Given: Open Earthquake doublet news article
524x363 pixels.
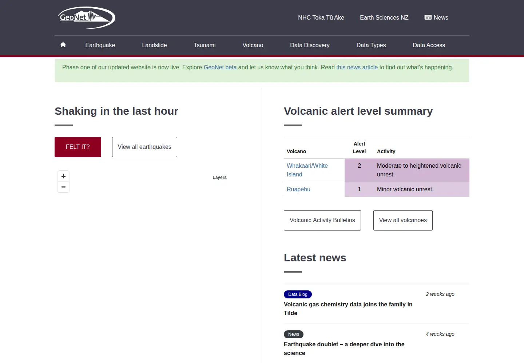Looking at the screenshot, I should click(344, 348).
